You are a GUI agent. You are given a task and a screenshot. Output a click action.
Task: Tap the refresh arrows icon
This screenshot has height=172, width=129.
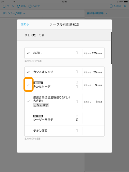point(18,6)
